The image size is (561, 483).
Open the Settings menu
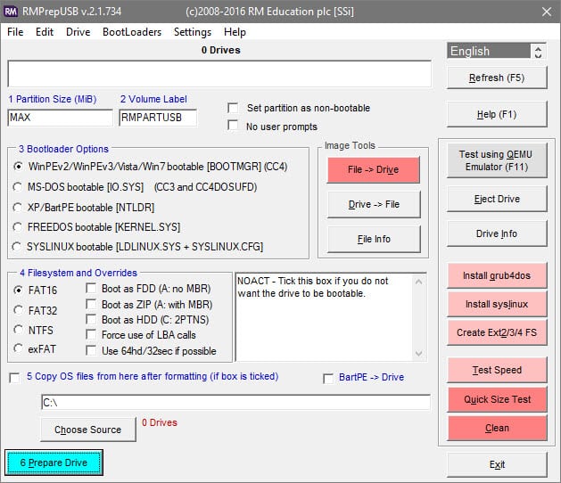click(193, 32)
